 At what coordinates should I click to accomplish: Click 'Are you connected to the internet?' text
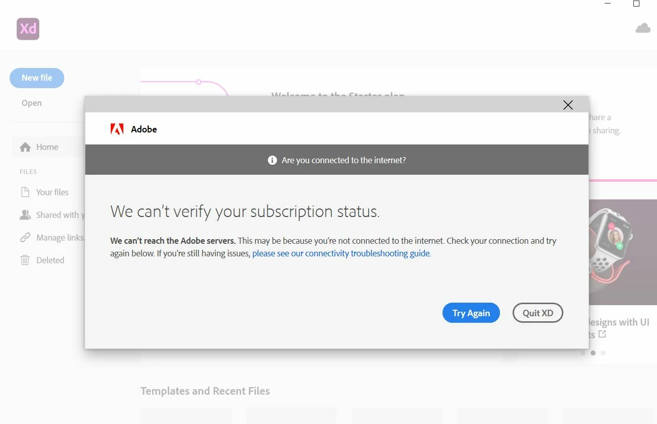[x=344, y=160]
